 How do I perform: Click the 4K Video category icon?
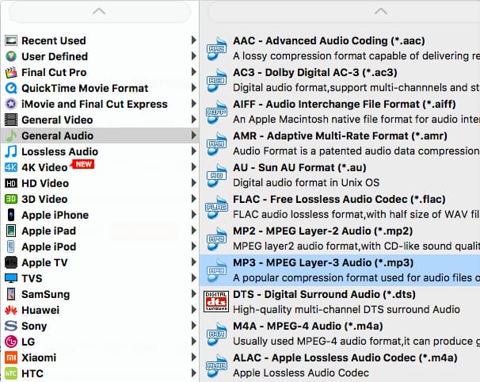coord(11,167)
